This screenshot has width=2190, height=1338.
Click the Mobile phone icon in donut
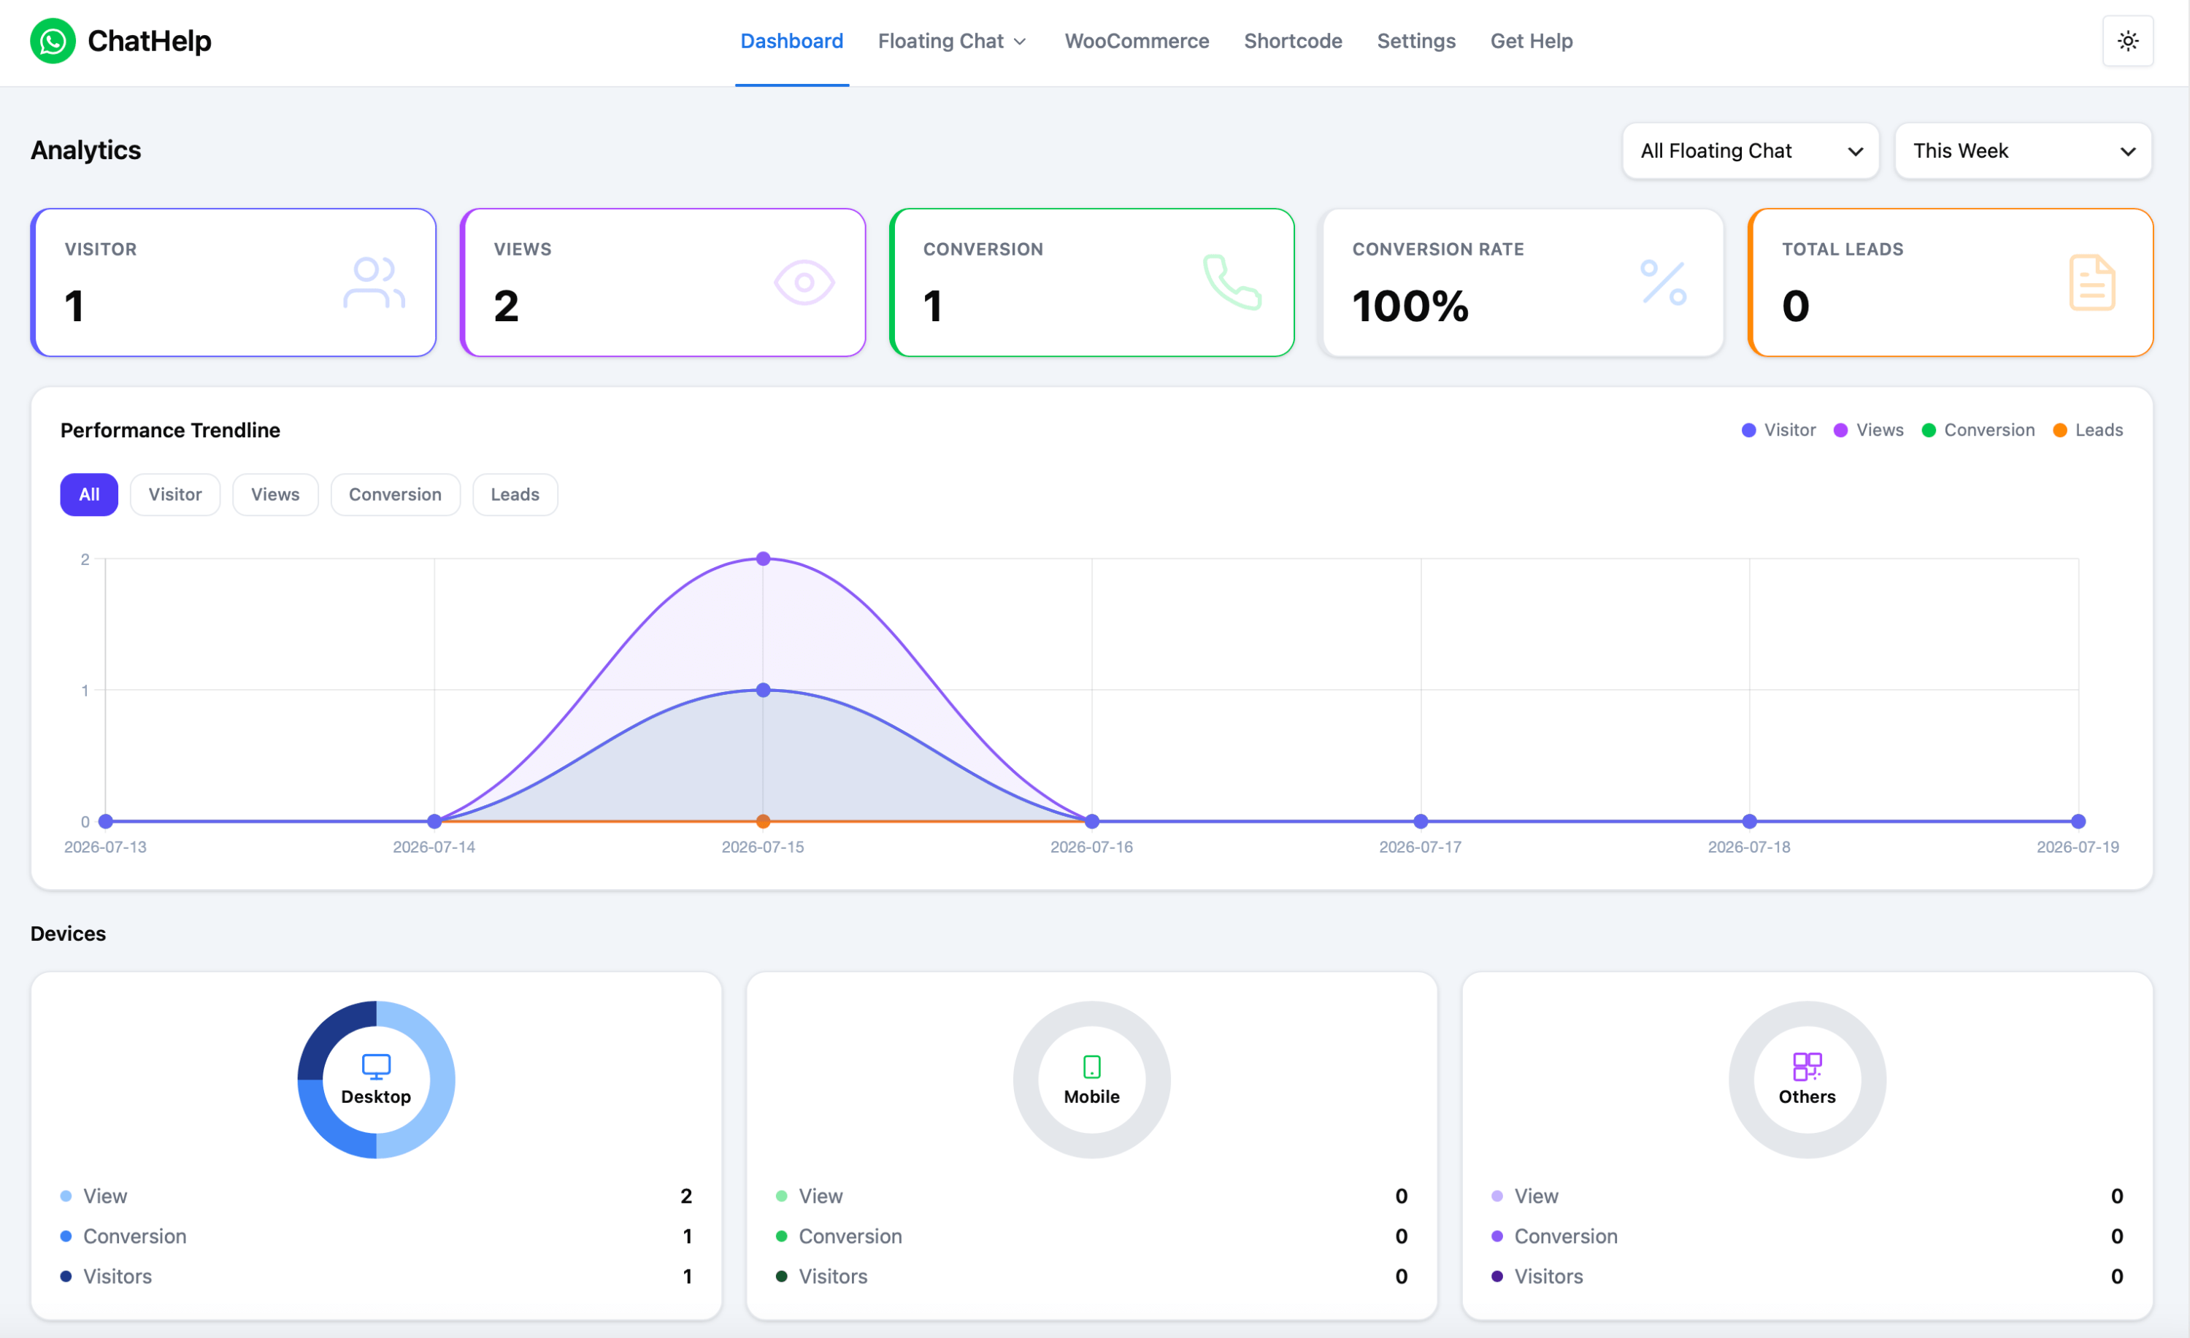click(x=1091, y=1066)
